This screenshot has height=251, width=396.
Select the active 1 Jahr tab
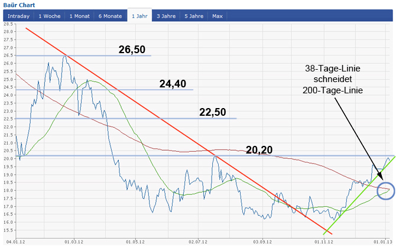click(139, 16)
